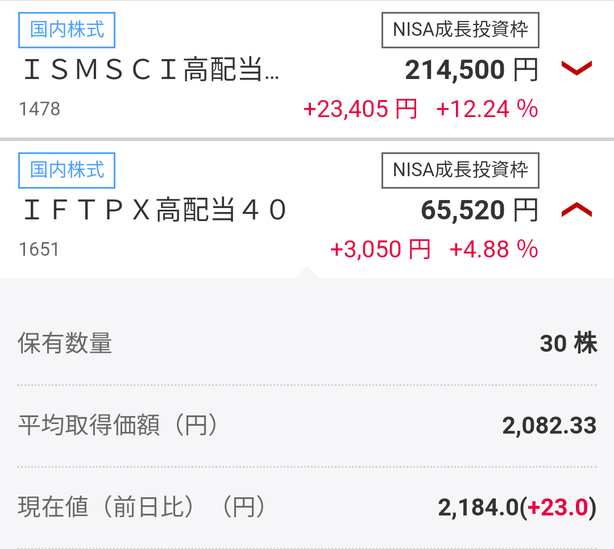Expand the ISMSCI高配当 holding details chevron
Screen dimensions: 614x549
click(x=576, y=69)
